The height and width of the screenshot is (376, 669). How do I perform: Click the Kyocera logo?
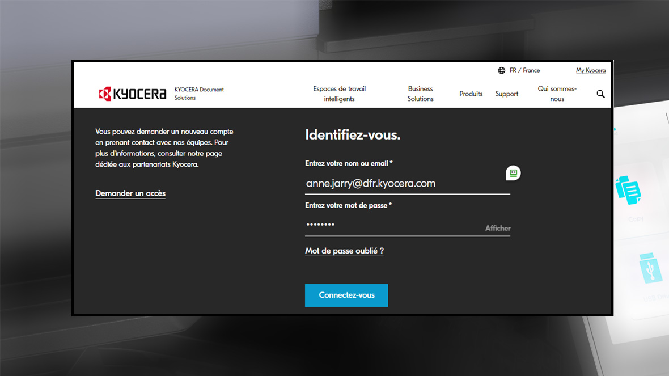click(x=133, y=94)
